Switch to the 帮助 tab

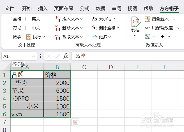coord(148,9)
